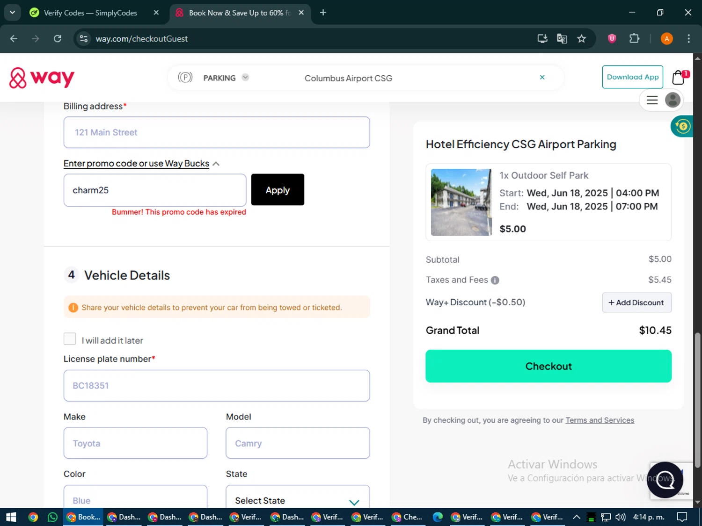
Task: Click 'Enter promo code or use Way Bucks' link
Action: click(136, 164)
